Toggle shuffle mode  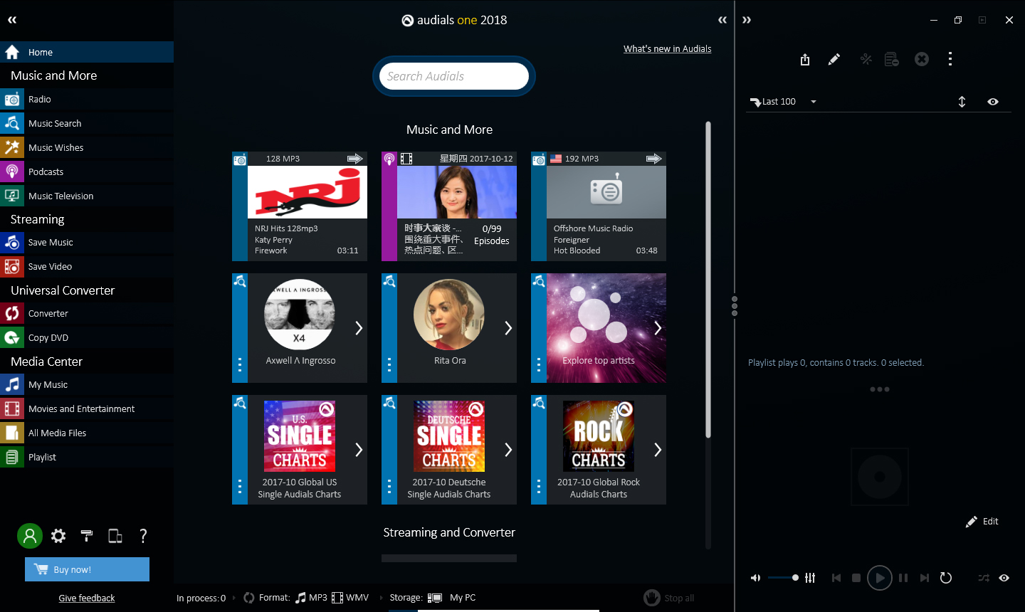[984, 578]
